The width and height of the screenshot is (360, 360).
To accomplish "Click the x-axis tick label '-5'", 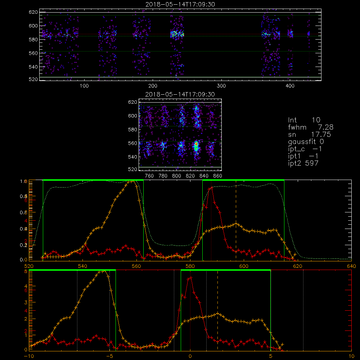I will [x=109, y=356].
